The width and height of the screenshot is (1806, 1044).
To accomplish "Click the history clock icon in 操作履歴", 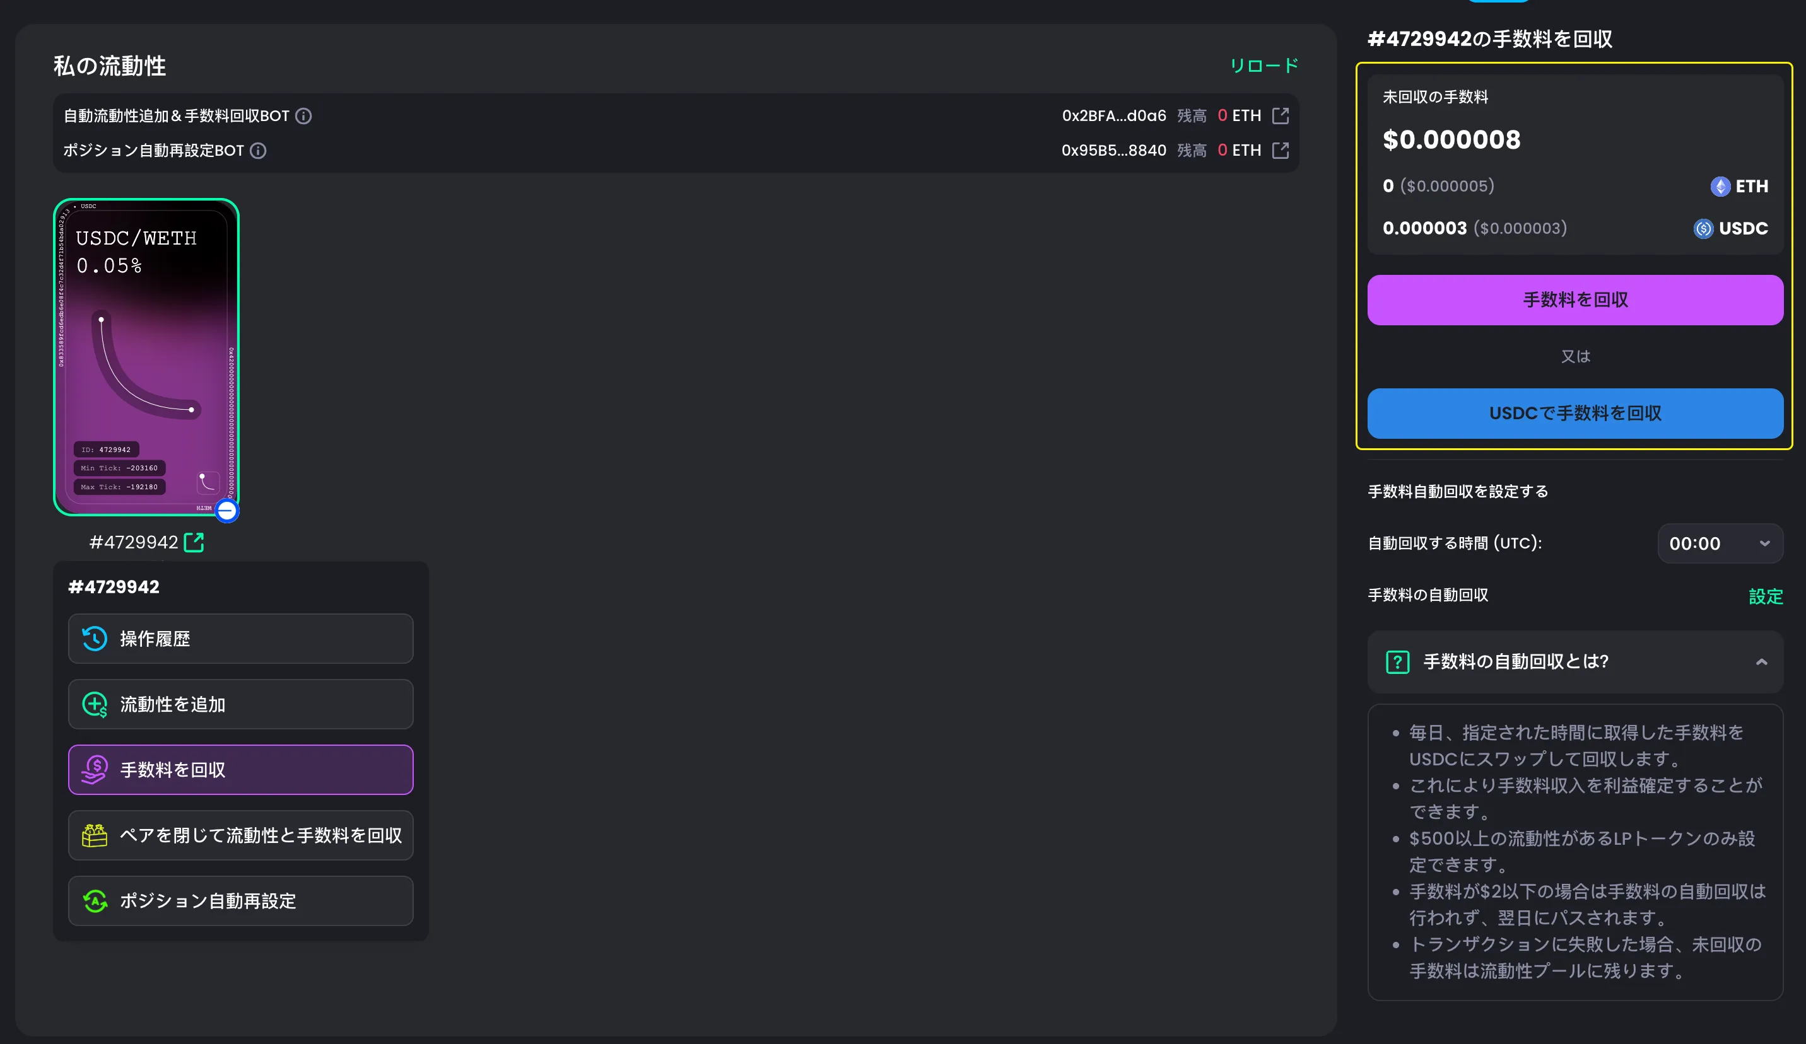I will pos(95,639).
